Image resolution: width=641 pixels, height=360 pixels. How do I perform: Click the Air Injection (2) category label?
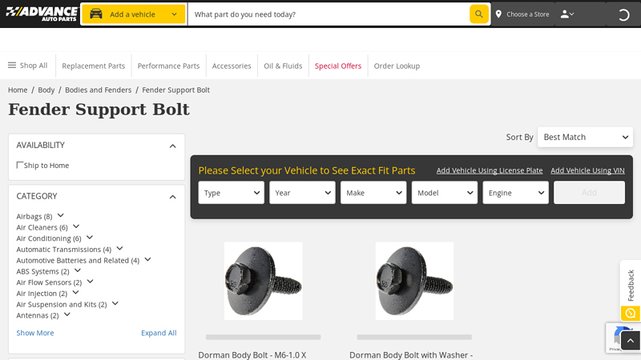[42, 294]
